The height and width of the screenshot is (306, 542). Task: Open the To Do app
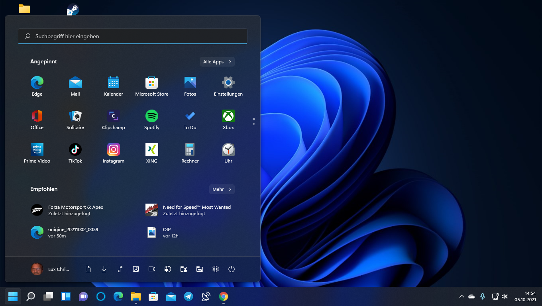point(190,120)
